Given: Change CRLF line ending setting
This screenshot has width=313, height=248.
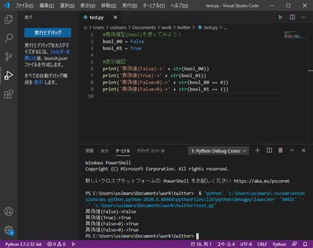Looking at the screenshot, I should [262, 244].
